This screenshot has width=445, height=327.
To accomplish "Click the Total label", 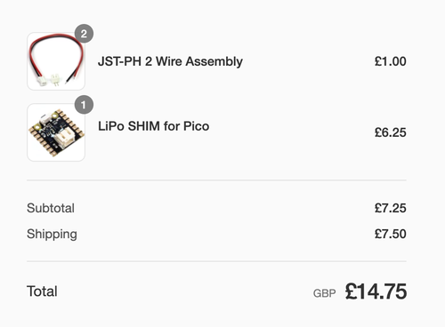I will tap(42, 291).
